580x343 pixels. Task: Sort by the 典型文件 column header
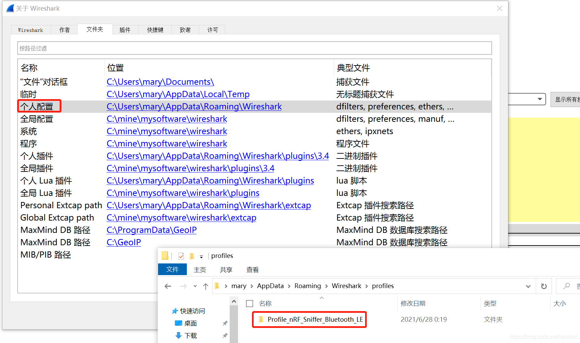click(x=353, y=68)
